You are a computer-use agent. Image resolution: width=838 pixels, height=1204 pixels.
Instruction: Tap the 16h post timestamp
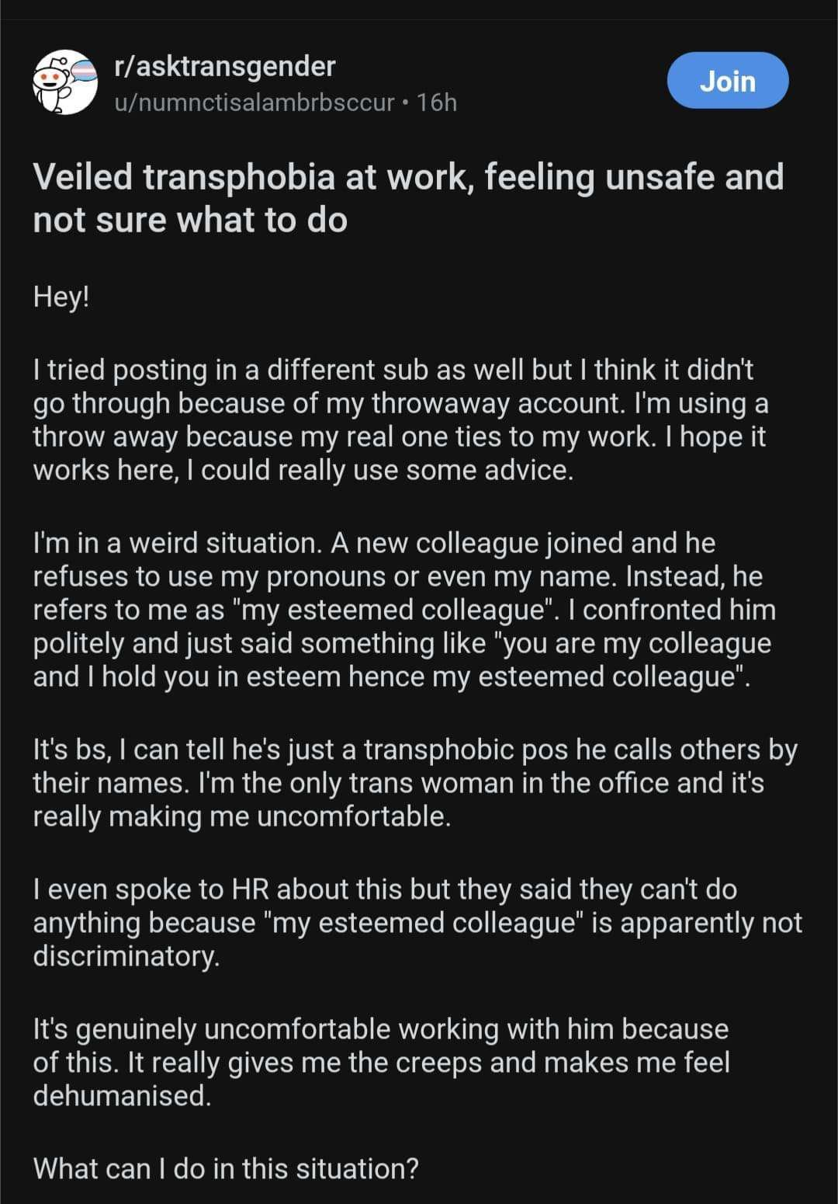coord(436,103)
